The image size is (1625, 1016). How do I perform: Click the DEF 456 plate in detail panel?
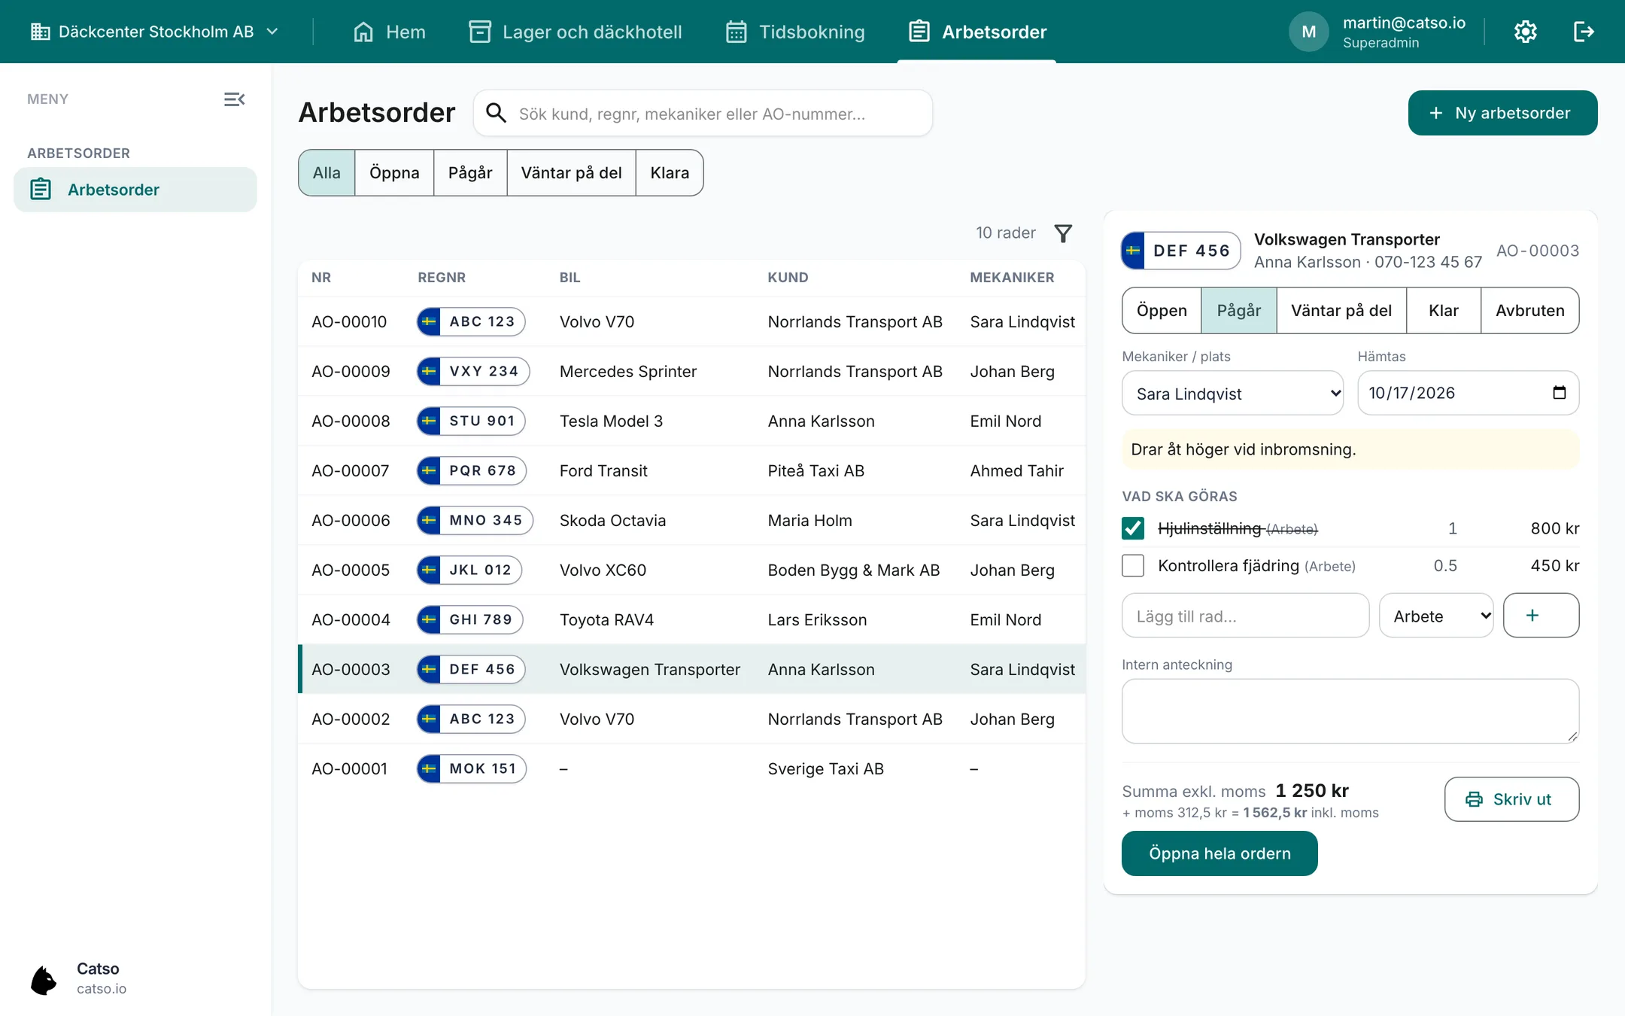pyautogui.click(x=1180, y=251)
